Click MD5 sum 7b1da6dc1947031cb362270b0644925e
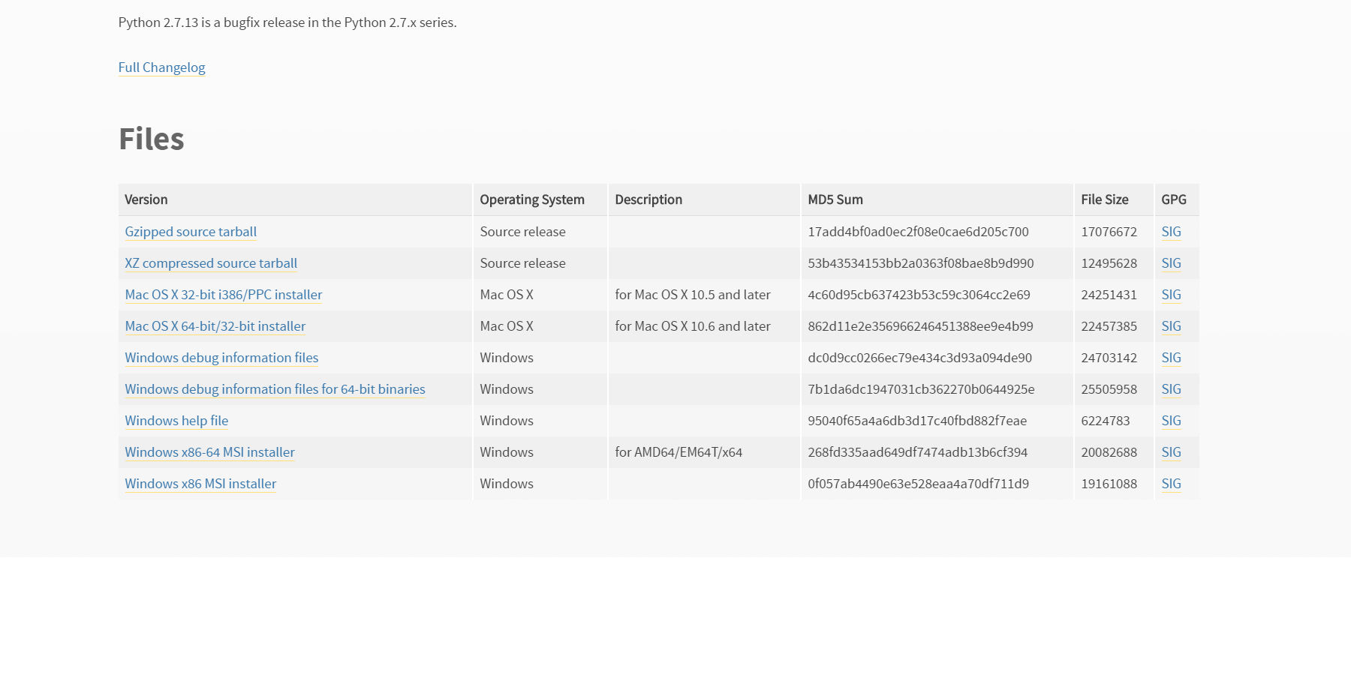Image resolution: width=1351 pixels, height=681 pixels. pos(921,389)
